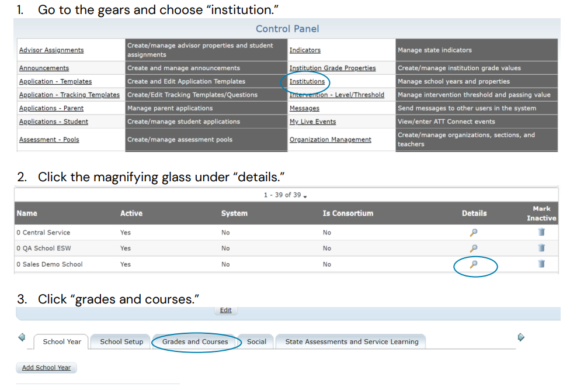Switch to the School Setup tab
The height and width of the screenshot is (390, 584).
(121, 341)
